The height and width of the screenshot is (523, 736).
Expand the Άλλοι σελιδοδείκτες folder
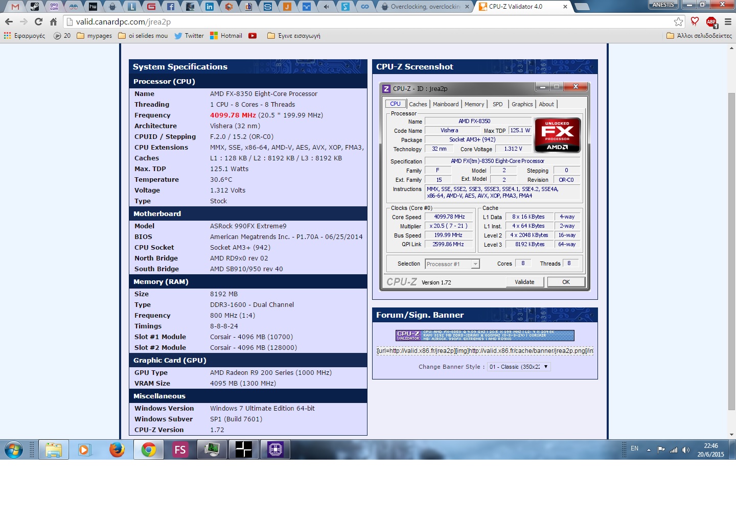[x=699, y=36]
